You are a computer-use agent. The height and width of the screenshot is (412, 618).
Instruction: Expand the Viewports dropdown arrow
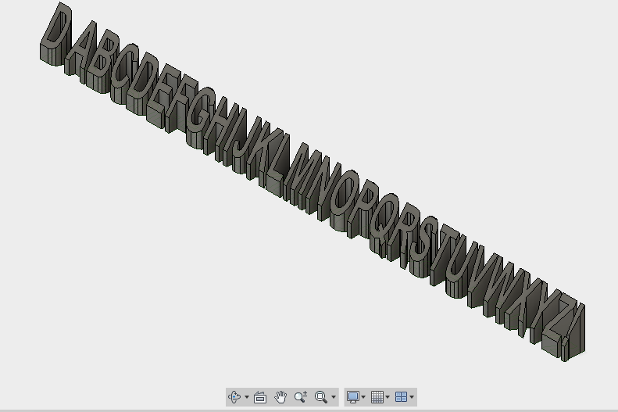(412, 397)
